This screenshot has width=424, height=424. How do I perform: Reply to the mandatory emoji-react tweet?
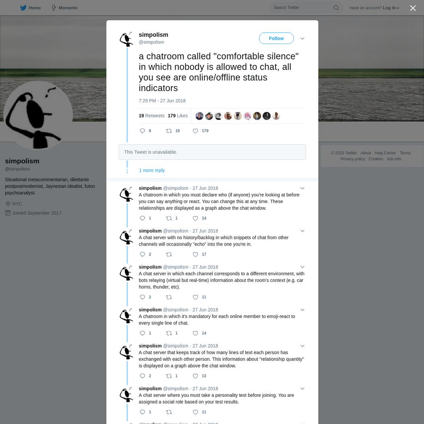(x=142, y=333)
